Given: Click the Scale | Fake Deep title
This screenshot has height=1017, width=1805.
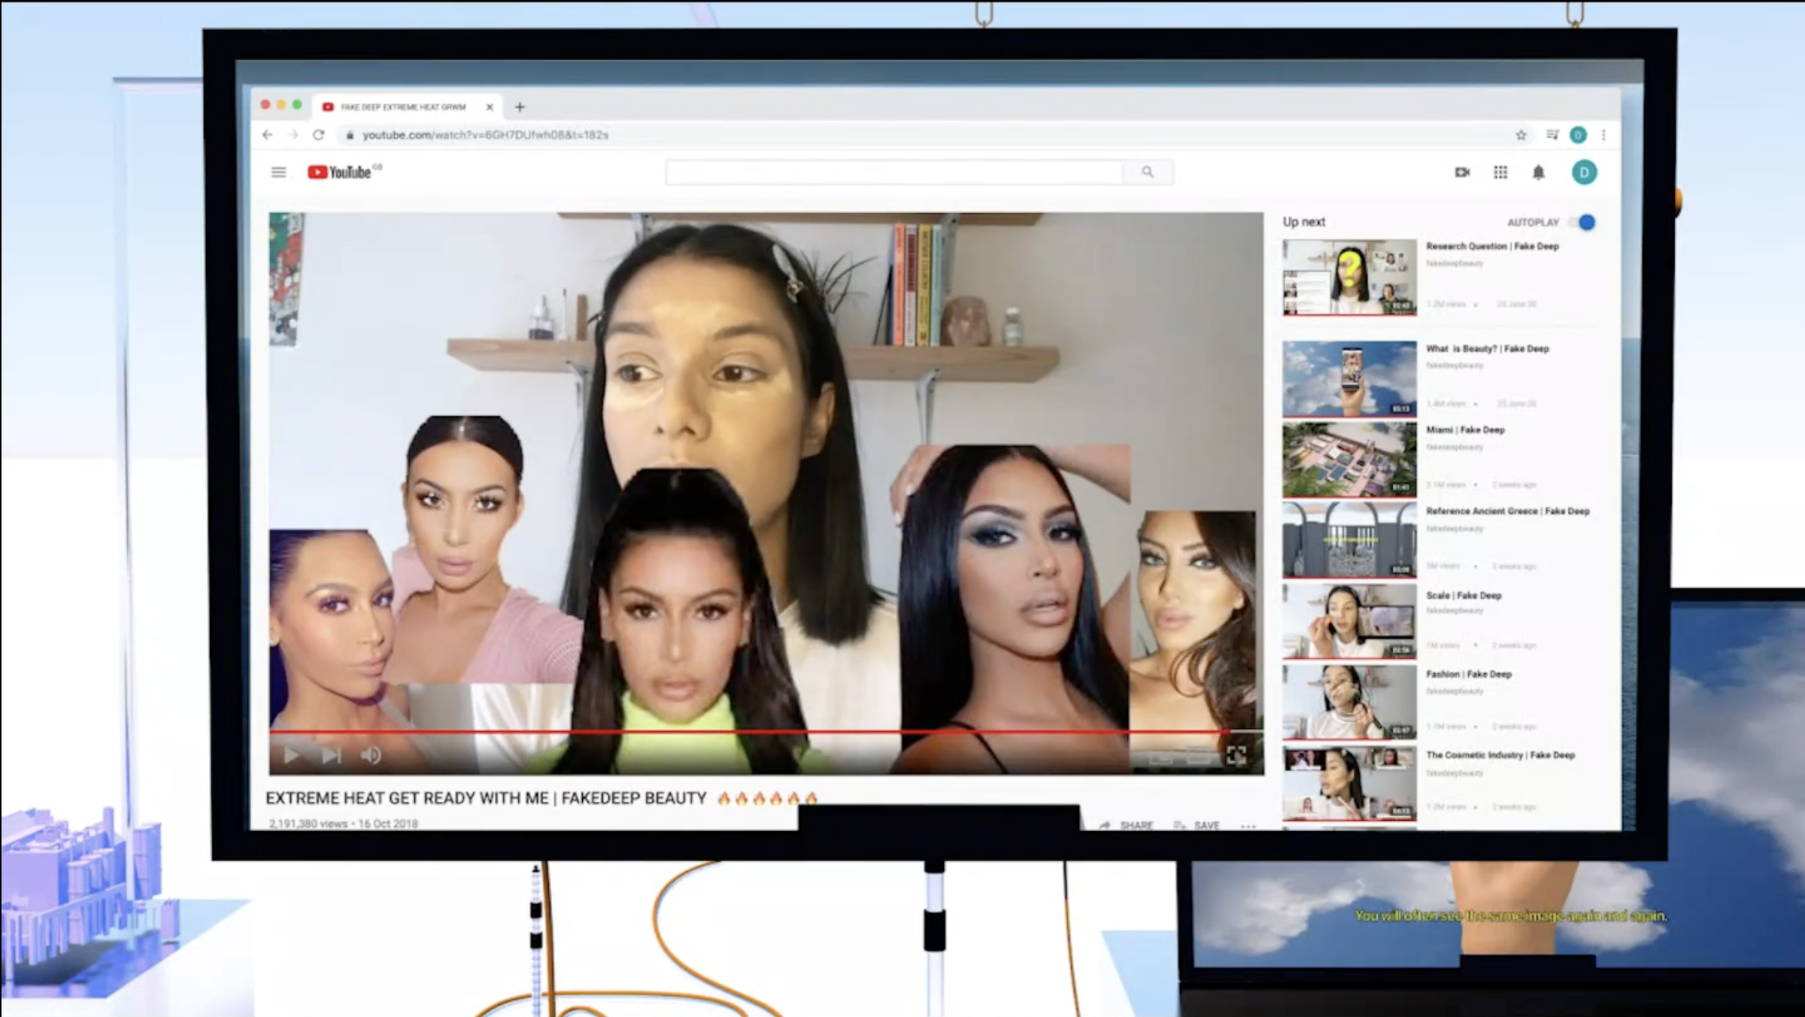Looking at the screenshot, I should click(1464, 595).
